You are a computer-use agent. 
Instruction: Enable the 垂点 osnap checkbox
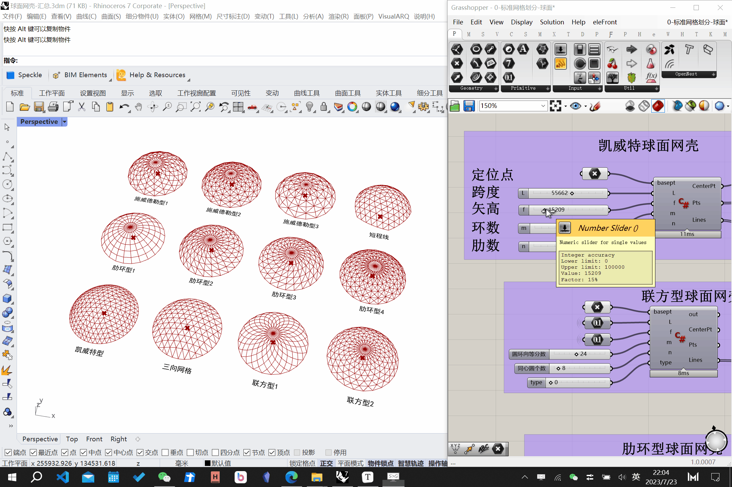(x=165, y=452)
